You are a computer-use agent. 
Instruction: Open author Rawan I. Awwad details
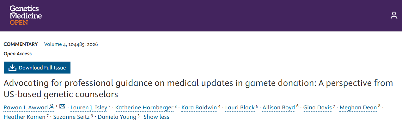coord(26,107)
